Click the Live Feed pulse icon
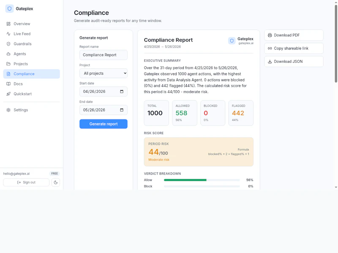This screenshot has height=253, width=338. 8,34
